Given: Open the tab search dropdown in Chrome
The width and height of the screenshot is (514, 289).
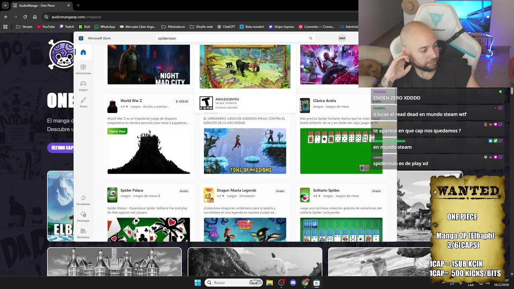Looking at the screenshot, I should [5, 6].
